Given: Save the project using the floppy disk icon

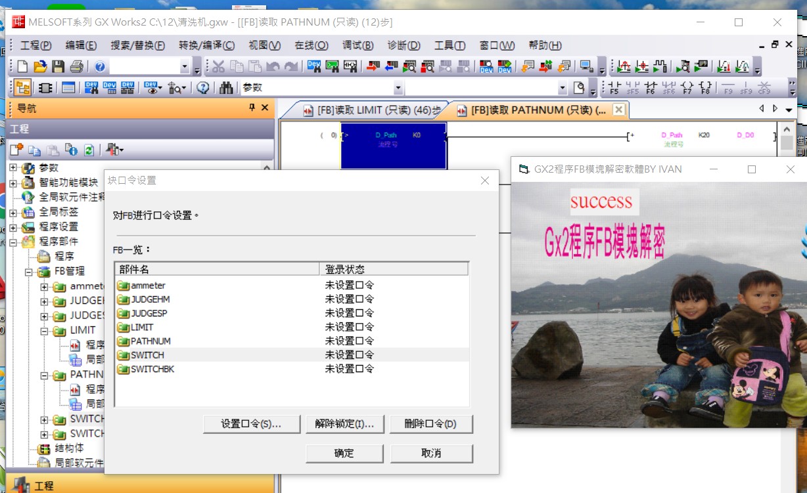Looking at the screenshot, I should coord(58,66).
